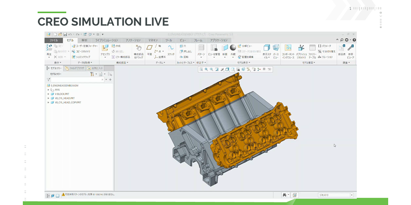This screenshot has height=205, width=411.
Task: Click the ファミリーテーブル (Family Table) icon
Action: point(312,49)
